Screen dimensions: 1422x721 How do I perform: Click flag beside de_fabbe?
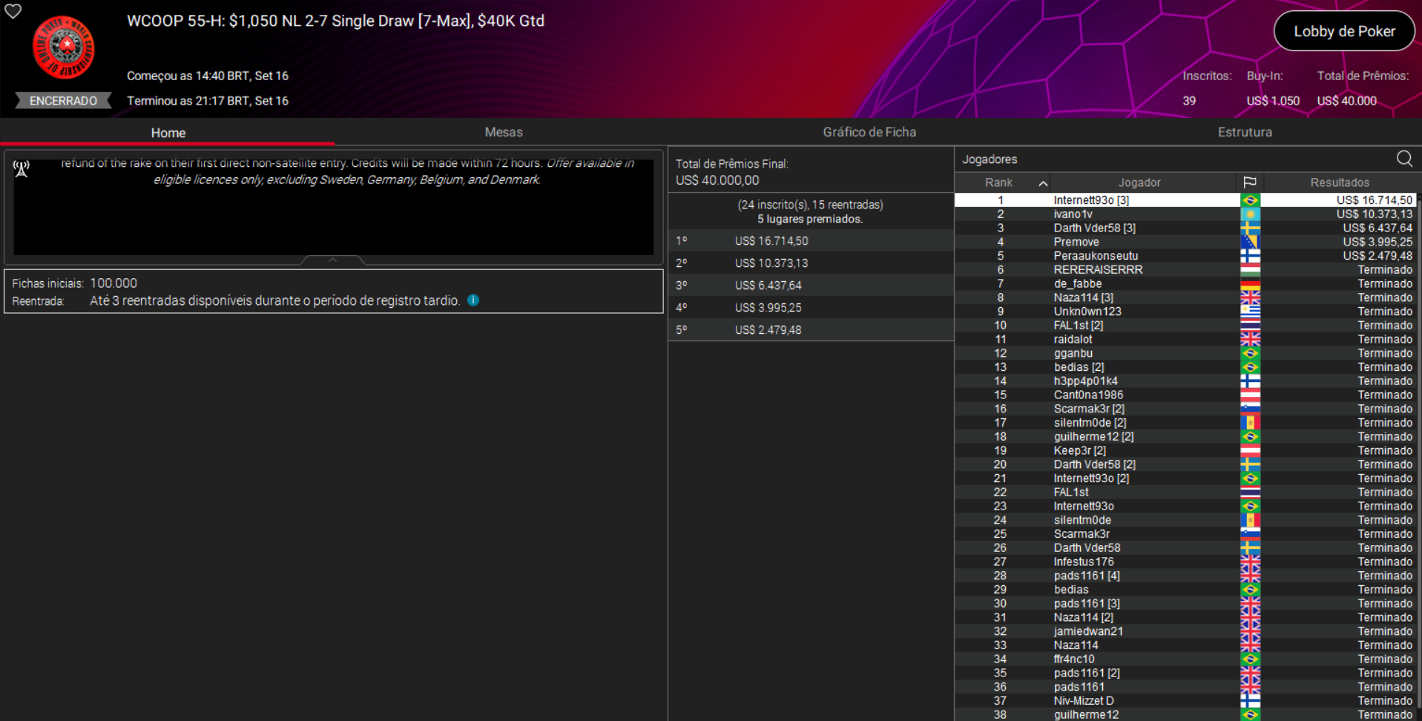[x=1250, y=284]
